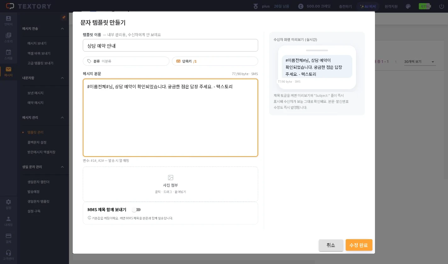
Task: Click the credit coin icon
Action: pyautogui.click(x=301, y=6)
